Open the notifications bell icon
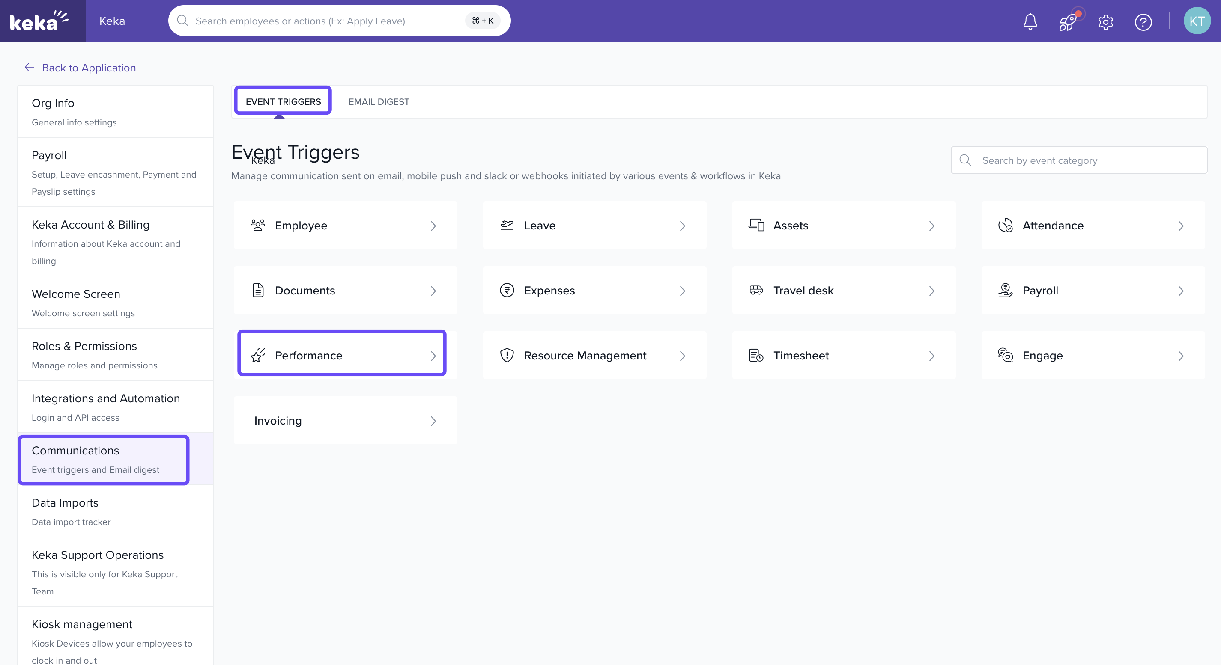This screenshot has width=1221, height=665. point(1030,21)
